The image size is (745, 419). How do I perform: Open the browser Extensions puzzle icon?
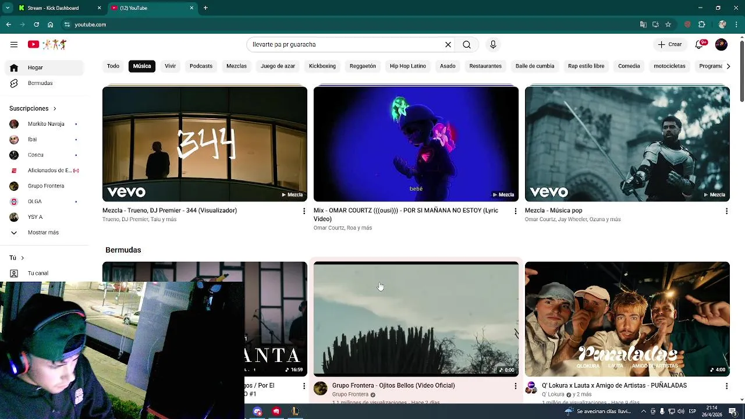[701, 24]
